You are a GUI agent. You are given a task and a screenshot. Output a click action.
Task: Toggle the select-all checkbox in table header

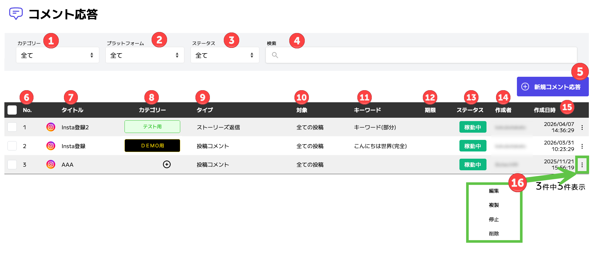pos(12,110)
